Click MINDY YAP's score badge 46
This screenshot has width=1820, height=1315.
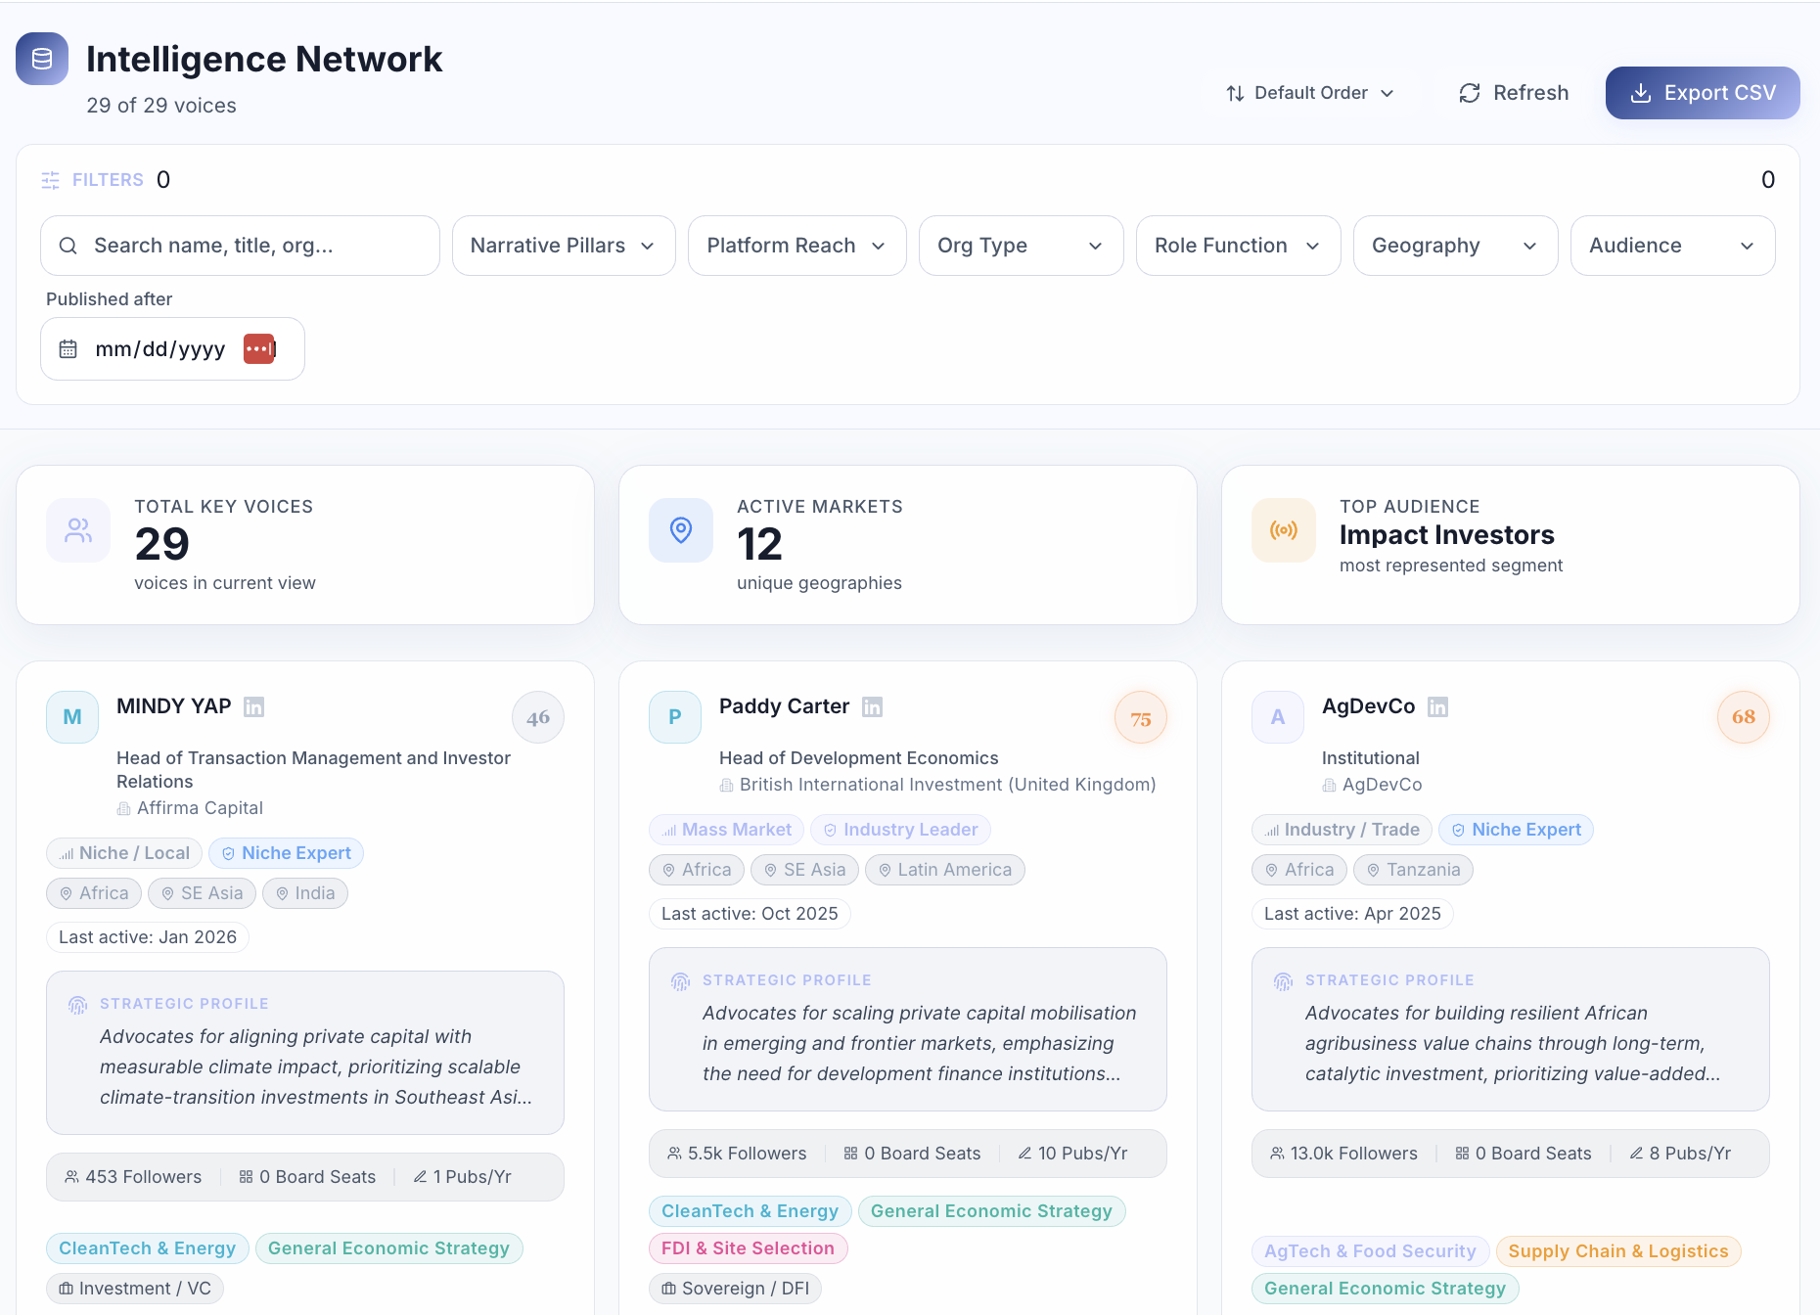click(538, 717)
